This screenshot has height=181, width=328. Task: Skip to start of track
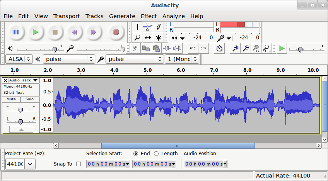tap(75, 32)
